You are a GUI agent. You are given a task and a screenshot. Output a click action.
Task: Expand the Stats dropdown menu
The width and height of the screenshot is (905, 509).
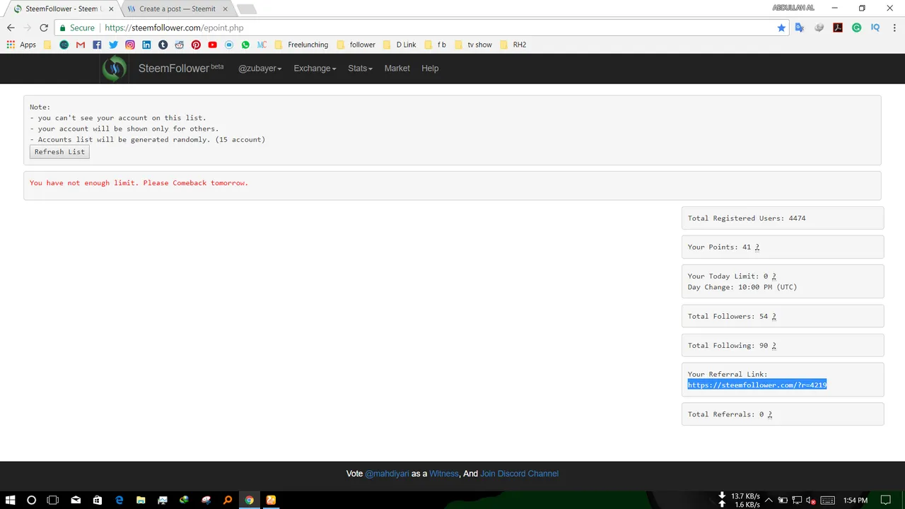360,69
